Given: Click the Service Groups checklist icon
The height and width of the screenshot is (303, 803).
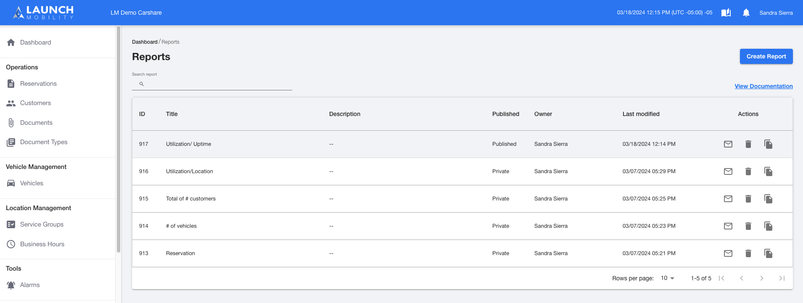Looking at the screenshot, I should pos(11,224).
